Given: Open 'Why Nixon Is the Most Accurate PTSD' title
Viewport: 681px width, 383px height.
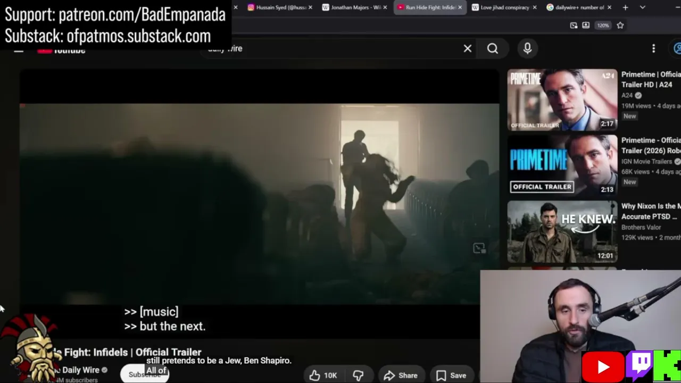Looking at the screenshot, I should (651, 211).
